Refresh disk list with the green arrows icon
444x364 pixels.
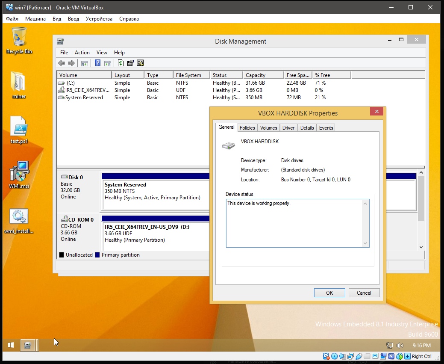tap(121, 63)
